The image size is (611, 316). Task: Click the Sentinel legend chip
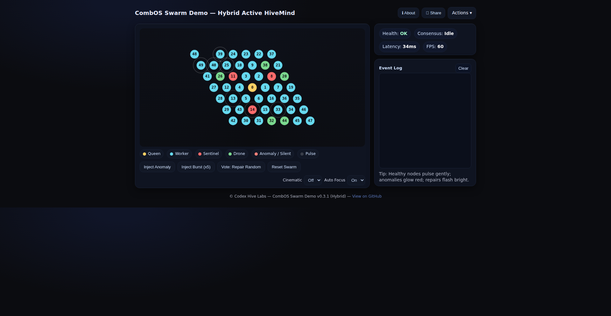pos(208,154)
